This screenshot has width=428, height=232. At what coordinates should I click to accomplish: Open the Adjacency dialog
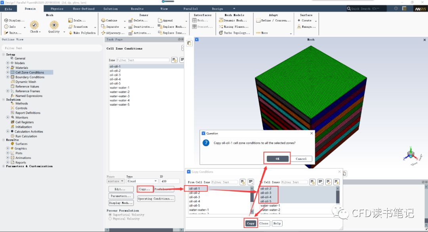pos(113,33)
